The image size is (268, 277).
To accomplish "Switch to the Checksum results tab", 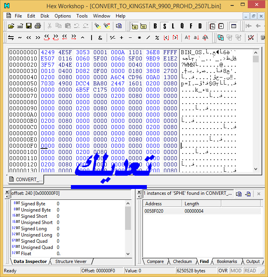I will point(182,261).
